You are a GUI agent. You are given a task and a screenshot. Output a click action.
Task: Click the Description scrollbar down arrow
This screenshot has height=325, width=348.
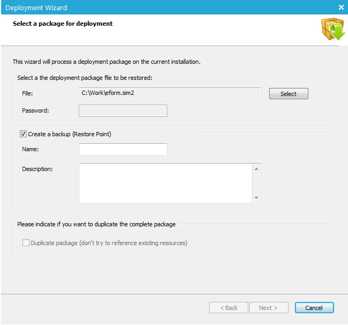(257, 198)
